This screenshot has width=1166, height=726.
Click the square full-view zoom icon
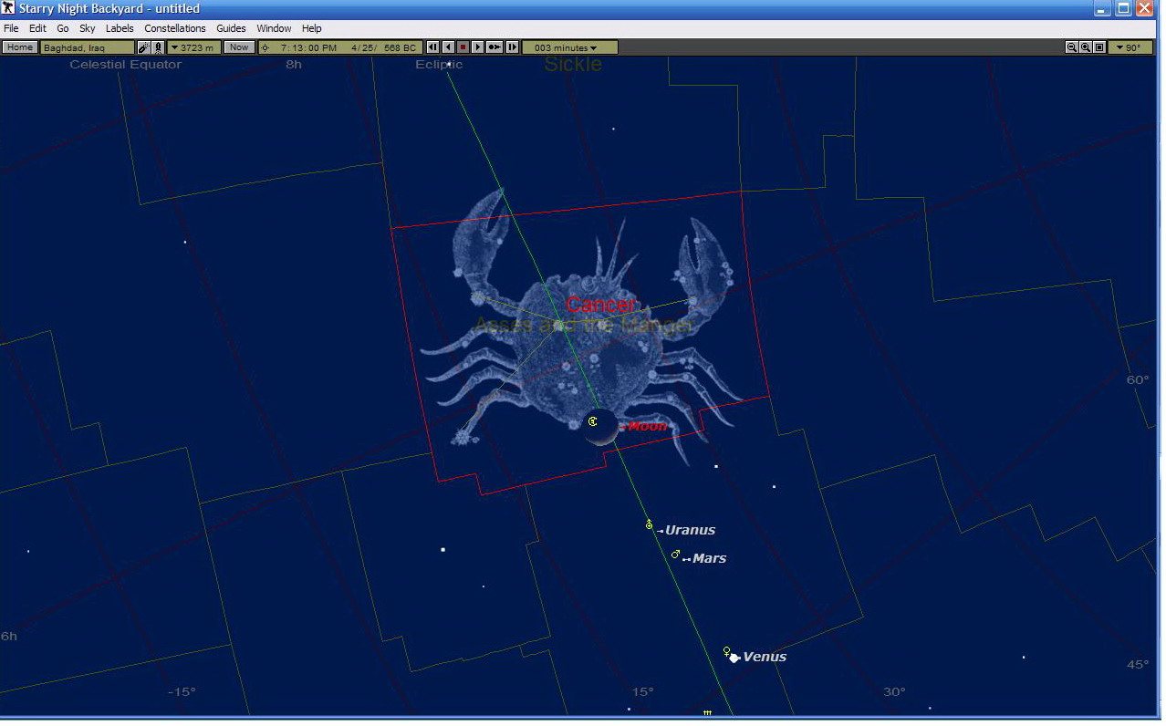point(1099,47)
